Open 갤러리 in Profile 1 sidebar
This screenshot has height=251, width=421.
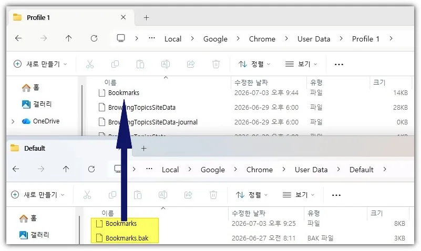(x=36, y=104)
